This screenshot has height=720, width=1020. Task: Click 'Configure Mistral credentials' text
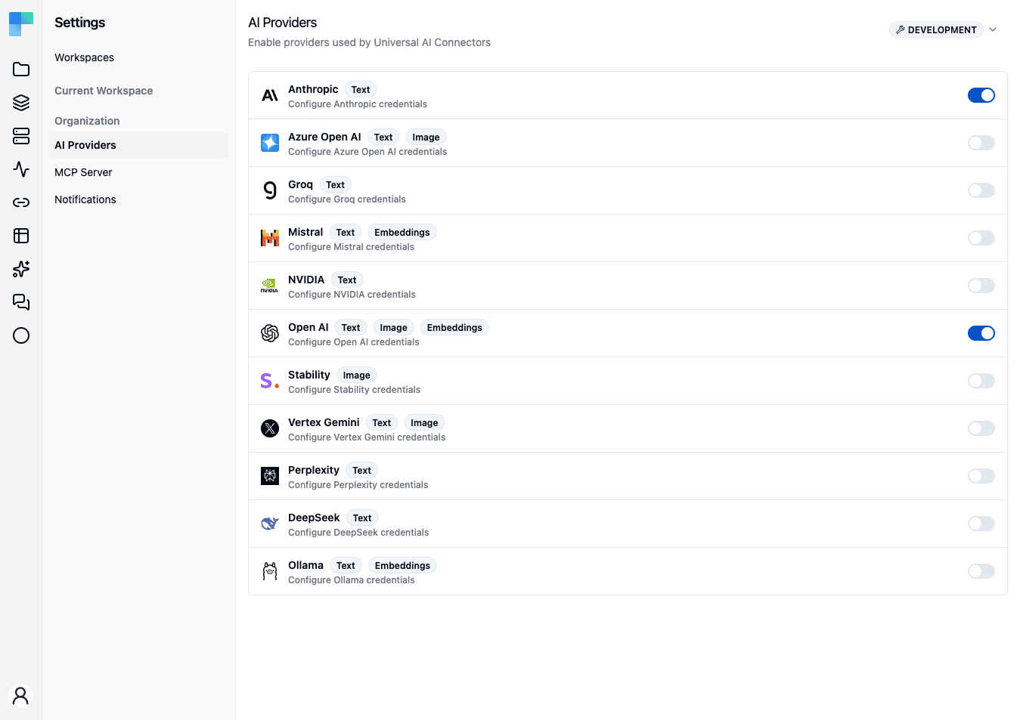351,247
